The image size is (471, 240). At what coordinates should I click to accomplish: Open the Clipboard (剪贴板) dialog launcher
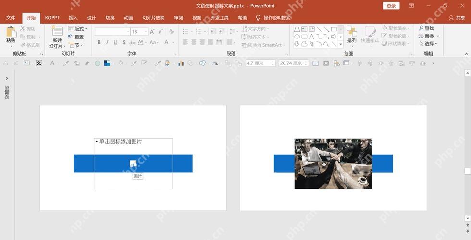click(x=42, y=54)
